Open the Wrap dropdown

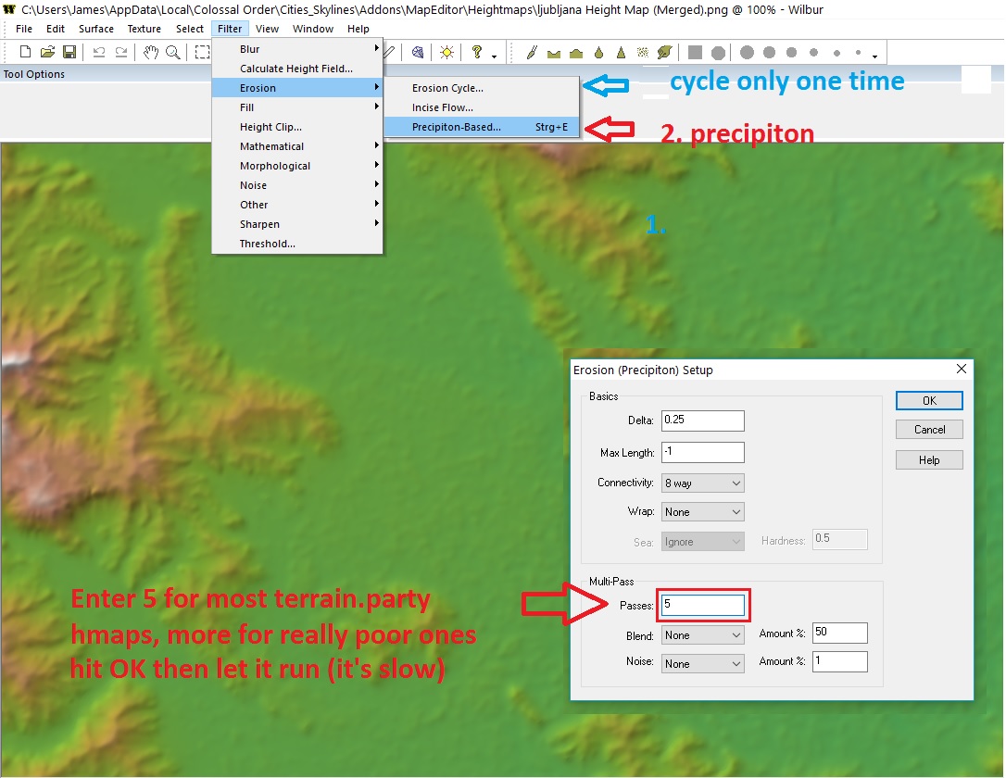(x=702, y=512)
